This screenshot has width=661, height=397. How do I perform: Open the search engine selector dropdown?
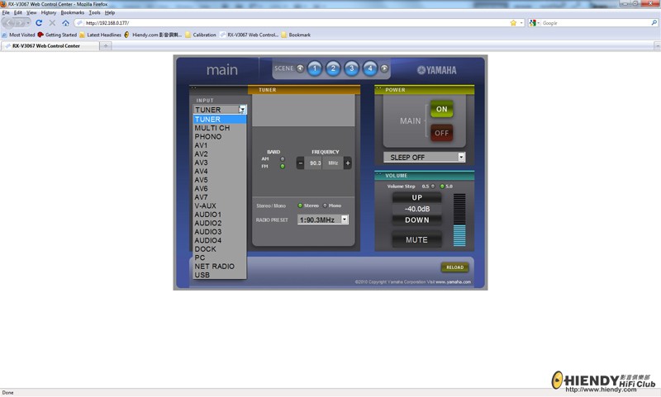pyautogui.click(x=535, y=23)
